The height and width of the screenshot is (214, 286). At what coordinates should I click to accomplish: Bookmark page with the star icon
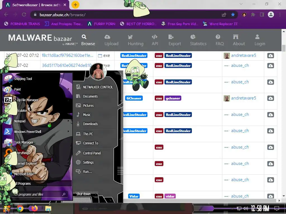(x=233, y=14)
